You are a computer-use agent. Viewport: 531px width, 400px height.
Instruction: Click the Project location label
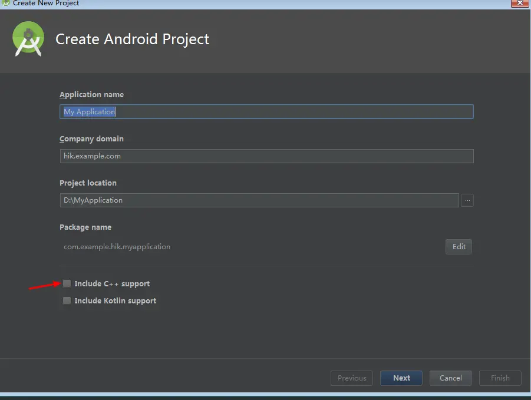click(x=88, y=183)
